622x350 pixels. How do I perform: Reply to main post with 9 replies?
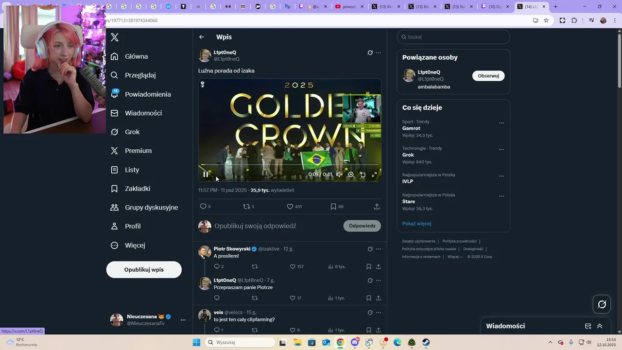click(205, 207)
